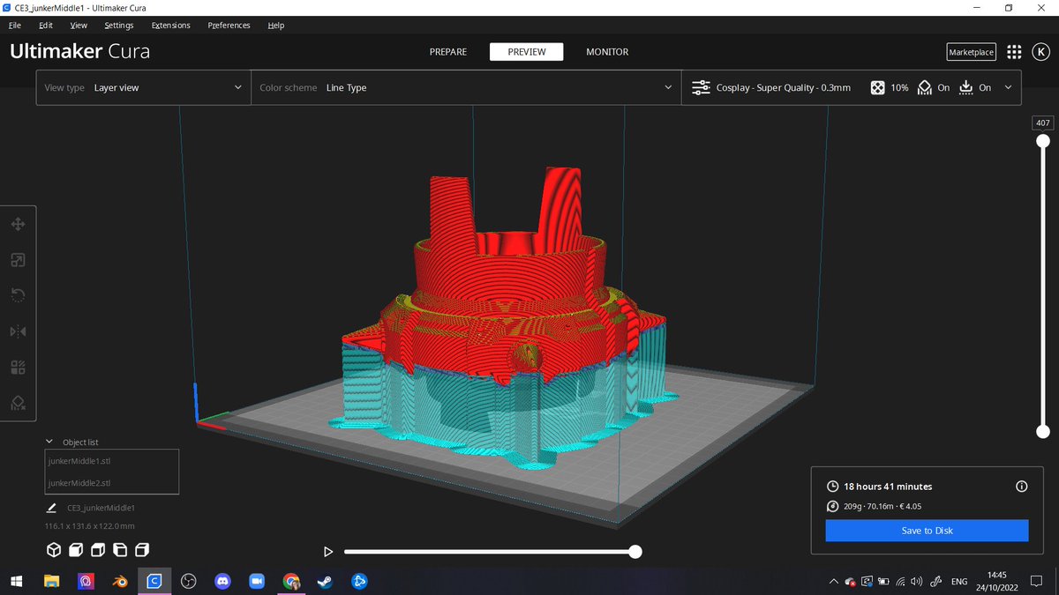Show hidden system tray icons

click(x=834, y=582)
